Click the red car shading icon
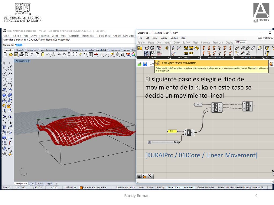The image size is (274, 205). point(96,54)
